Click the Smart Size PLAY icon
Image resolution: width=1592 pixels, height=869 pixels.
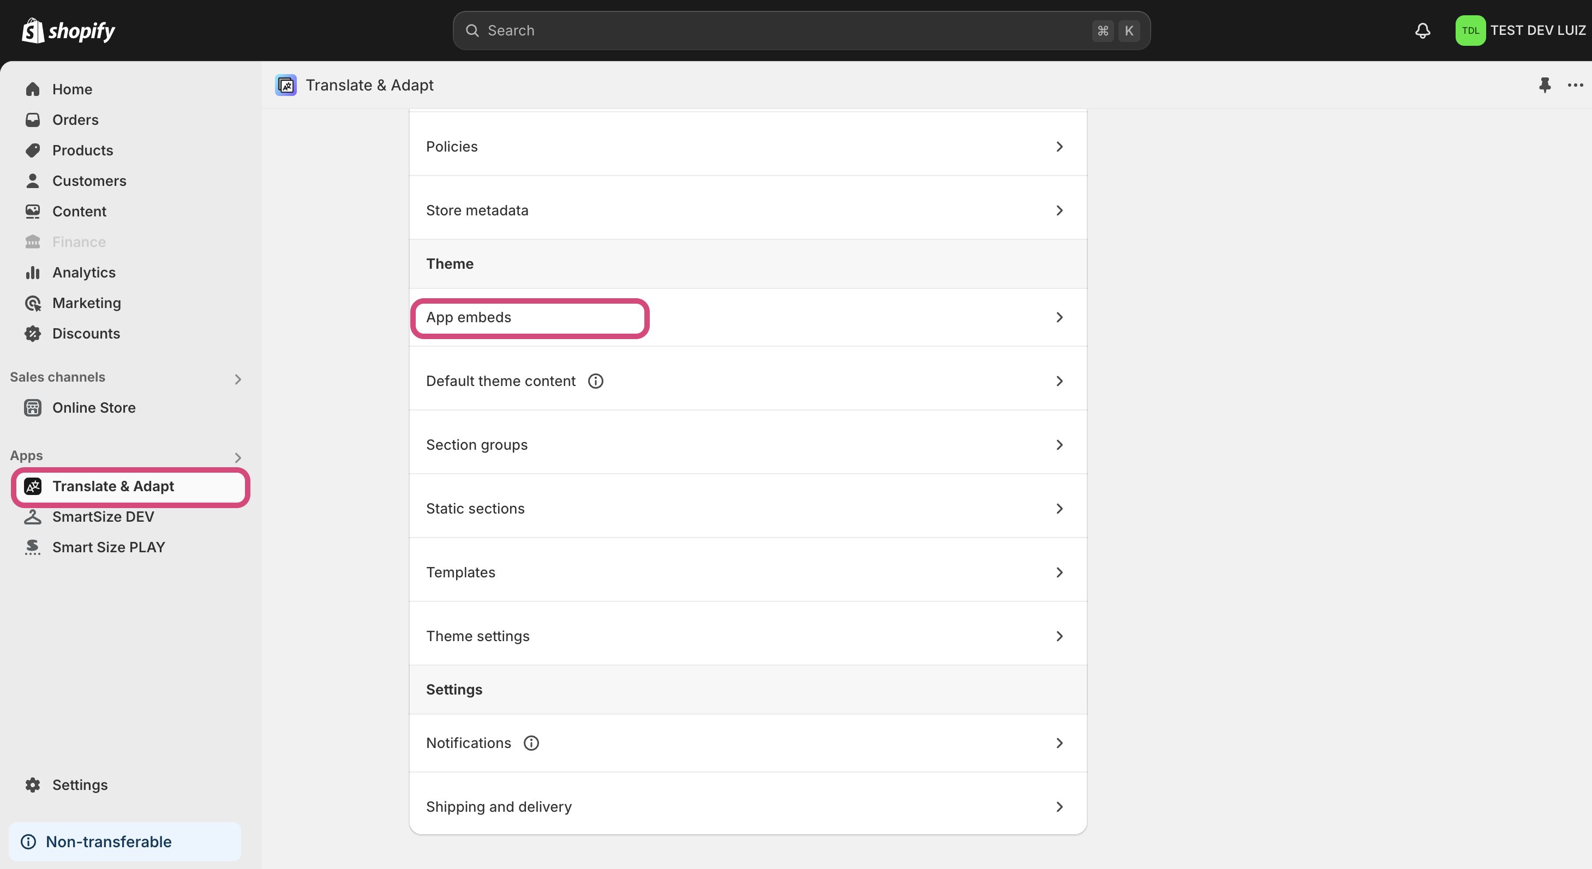33,547
